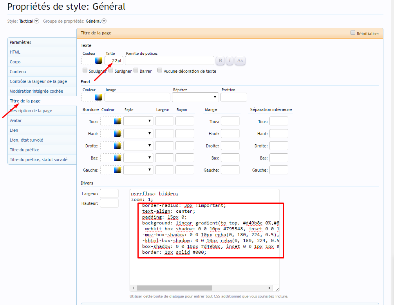Screen dimensions: 394x305
Task: Click the Bold (B) text style icon
Action: [x=220, y=61]
